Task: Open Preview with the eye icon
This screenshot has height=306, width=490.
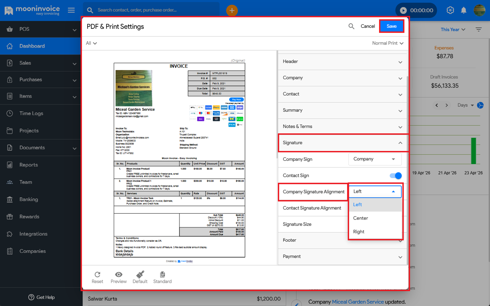Action: pos(118,275)
